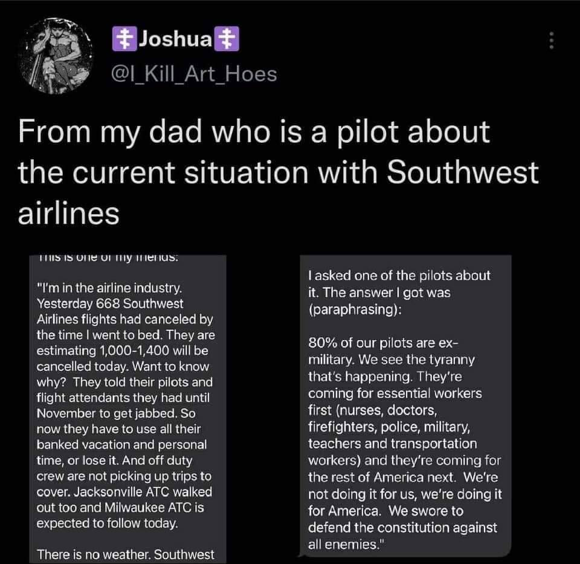This screenshot has width=580, height=564.
Task: Open the three-dot more options menu
Action: [x=550, y=41]
